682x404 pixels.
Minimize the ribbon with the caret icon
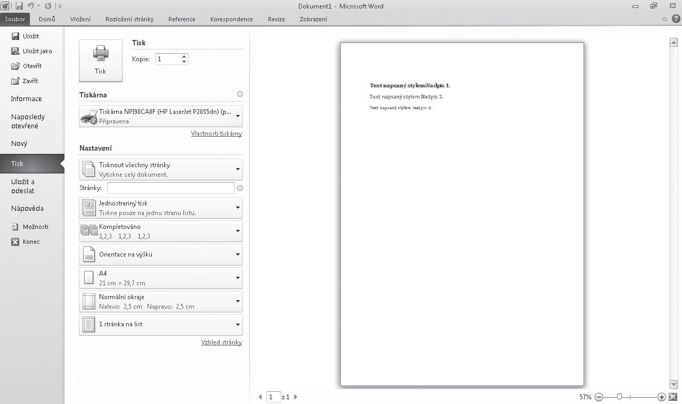click(x=664, y=19)
